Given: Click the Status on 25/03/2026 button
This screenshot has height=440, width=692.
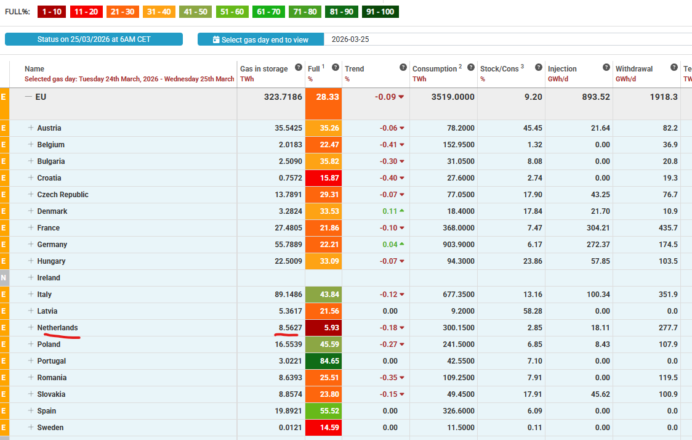Looking at the screenshot, I should 94,39.
